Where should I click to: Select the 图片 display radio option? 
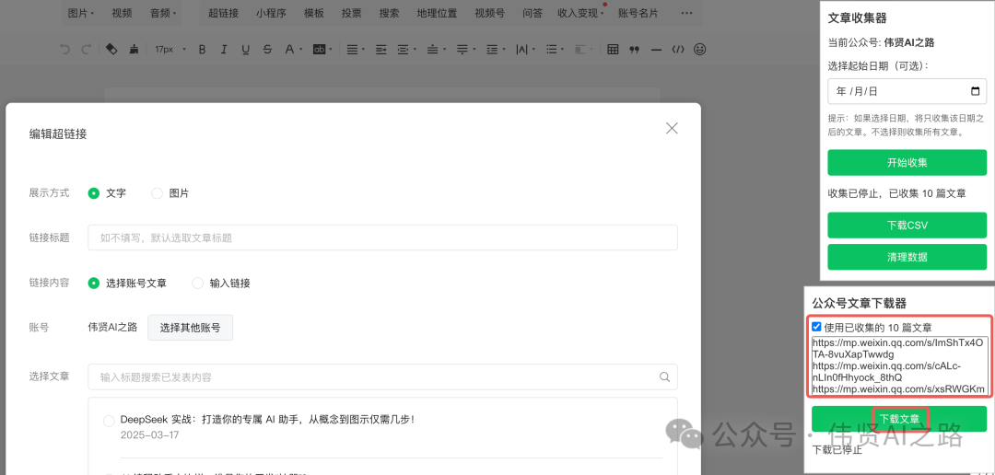point(157,193)
